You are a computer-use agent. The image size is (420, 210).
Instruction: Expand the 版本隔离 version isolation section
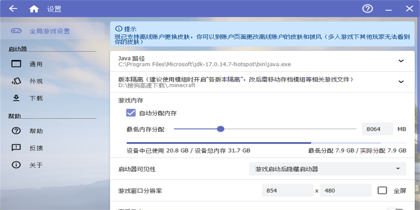point(401,80)
